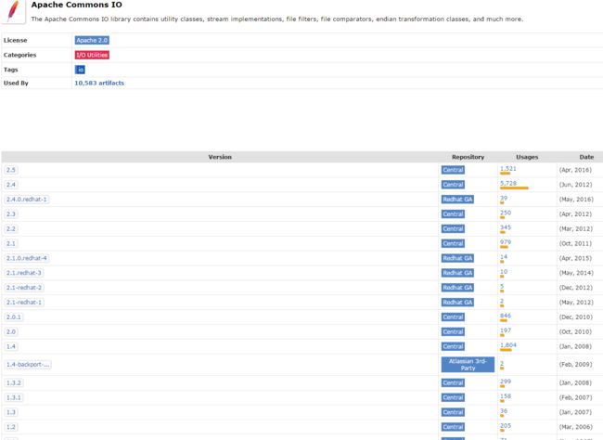Viewport: 603px width, 440px height.
Task: Open the 10,583 artifacts link
Action: click(99, 84)
